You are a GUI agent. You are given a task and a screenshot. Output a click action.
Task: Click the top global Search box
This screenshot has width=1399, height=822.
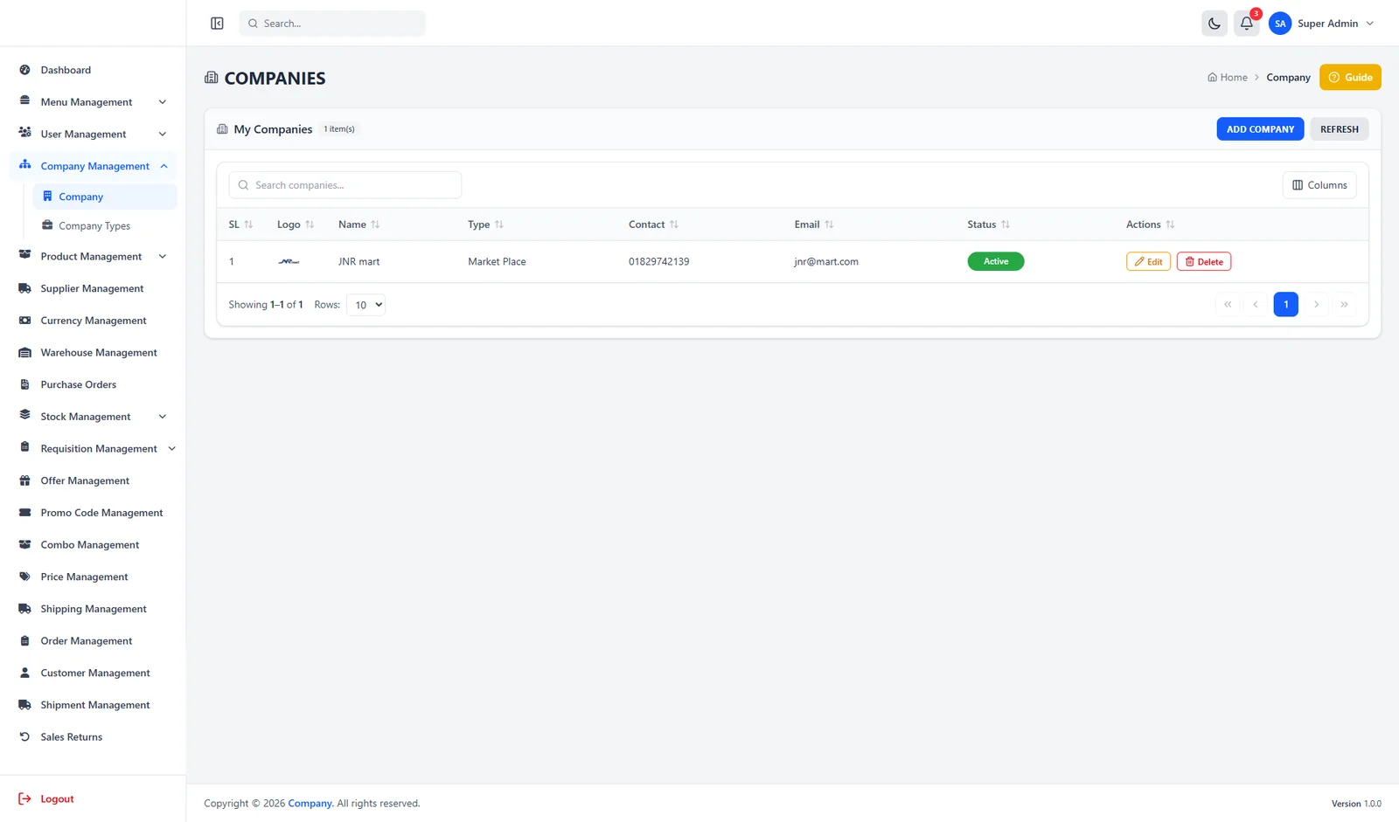[332, 24]
